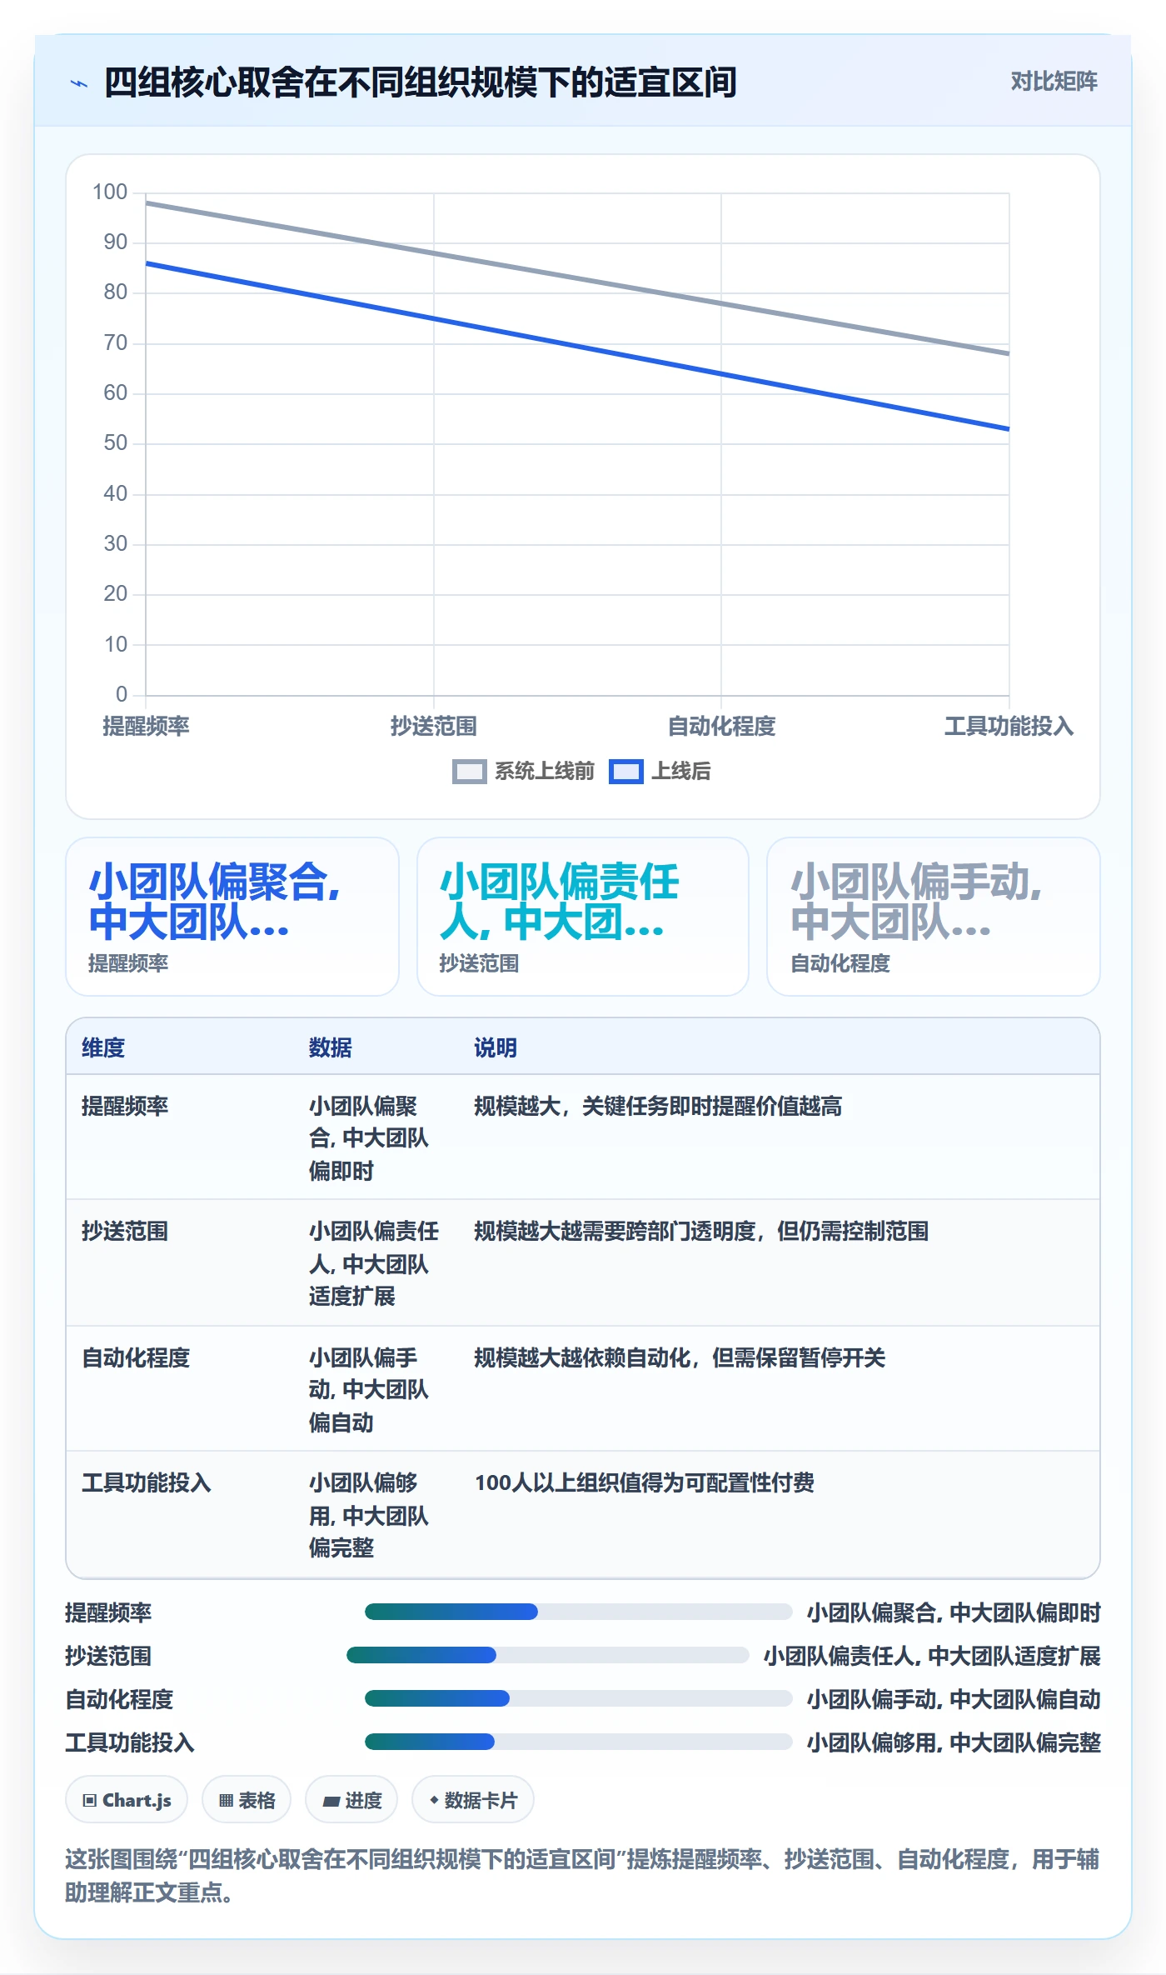Click the "自动化程度" x-axis label on the chart
The width and height of the screenshot is (1166, 1975).
(x=721, y=726)
